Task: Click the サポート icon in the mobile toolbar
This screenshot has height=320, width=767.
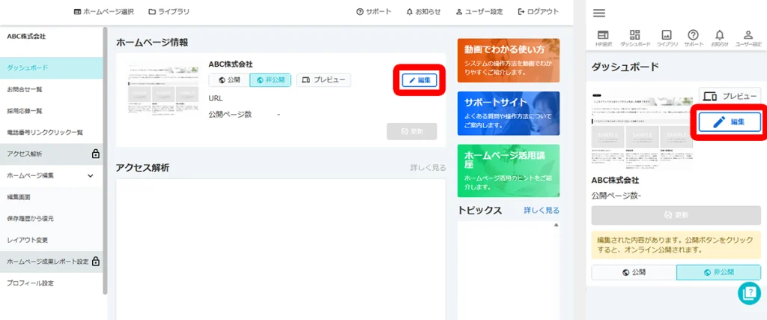Action: coord(693,39)
